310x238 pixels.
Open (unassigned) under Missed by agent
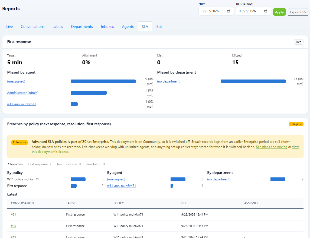coord(16,81)
